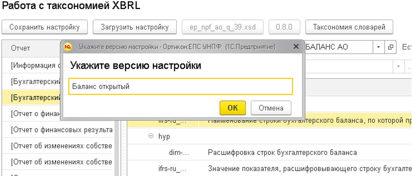412x176 pixels.
Task: Click Сохранить настройку button
Action: tap(45, 27)
